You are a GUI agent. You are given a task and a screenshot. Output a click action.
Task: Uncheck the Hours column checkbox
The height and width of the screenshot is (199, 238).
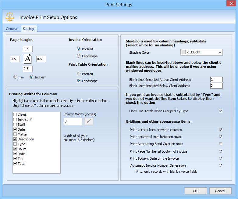coord(15,149)
